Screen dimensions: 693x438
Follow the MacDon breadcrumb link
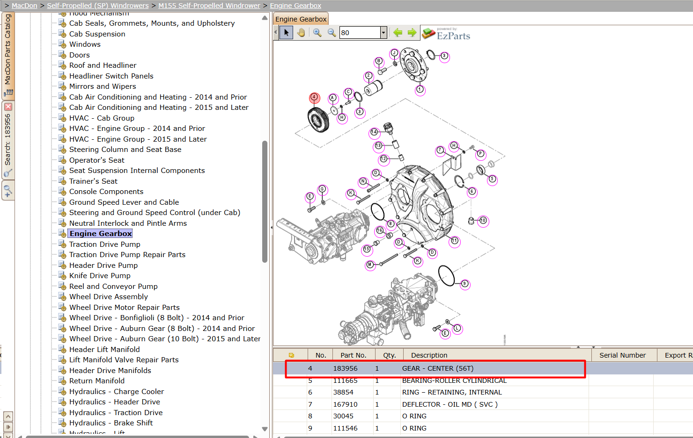tap(24, 6)
